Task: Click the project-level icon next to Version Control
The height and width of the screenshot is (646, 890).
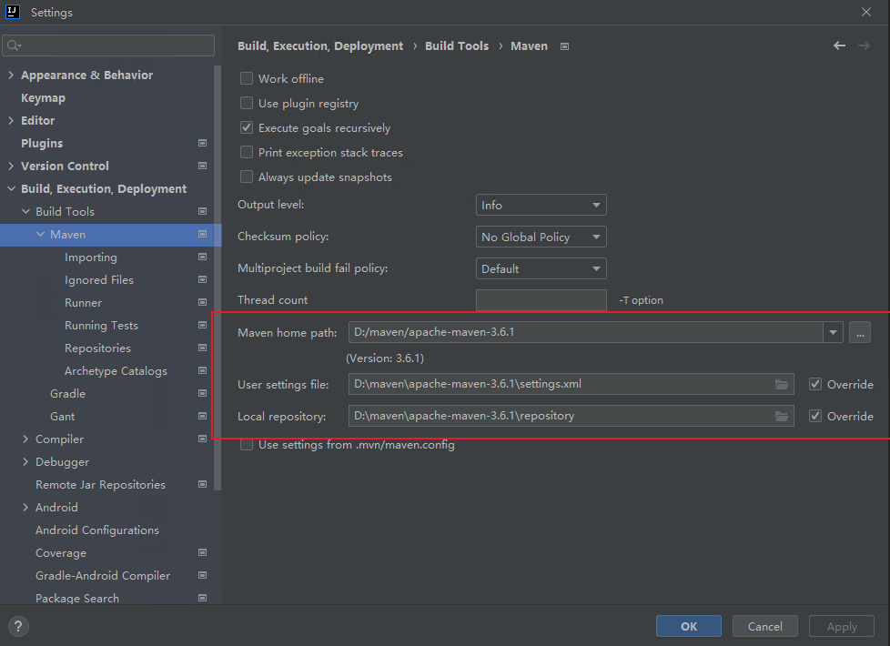Action: 202,166
